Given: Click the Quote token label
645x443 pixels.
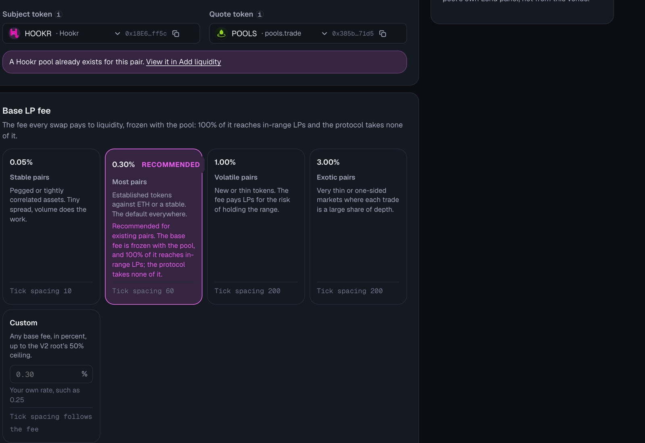Looking at the screenshot, I should [231, 14].
